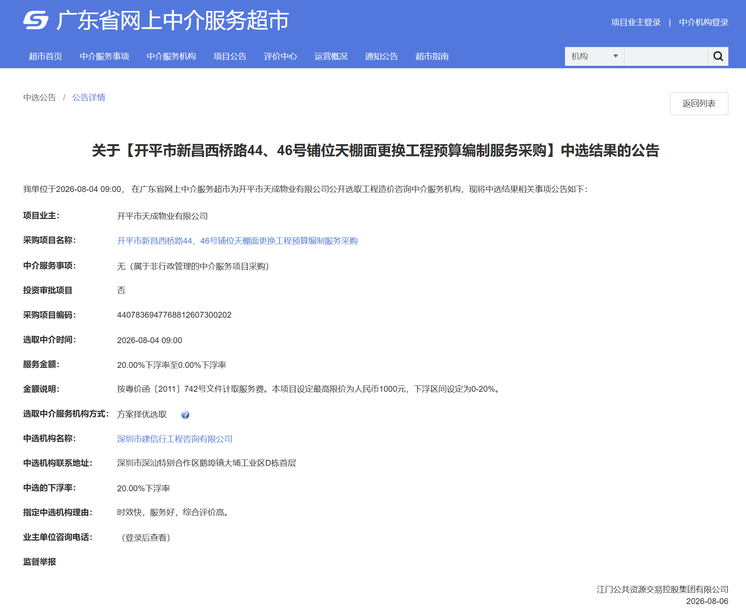Click the 公告详情 breadcrumb
This screenshot has width=746, height=615.
click(x=89, y=98)
